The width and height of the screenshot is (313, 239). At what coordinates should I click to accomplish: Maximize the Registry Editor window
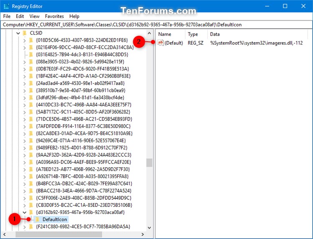(x=285, y=6)
